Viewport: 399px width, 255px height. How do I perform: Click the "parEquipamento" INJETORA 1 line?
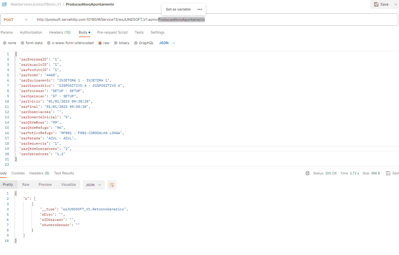pyautogui.click(x=65, y=80)
